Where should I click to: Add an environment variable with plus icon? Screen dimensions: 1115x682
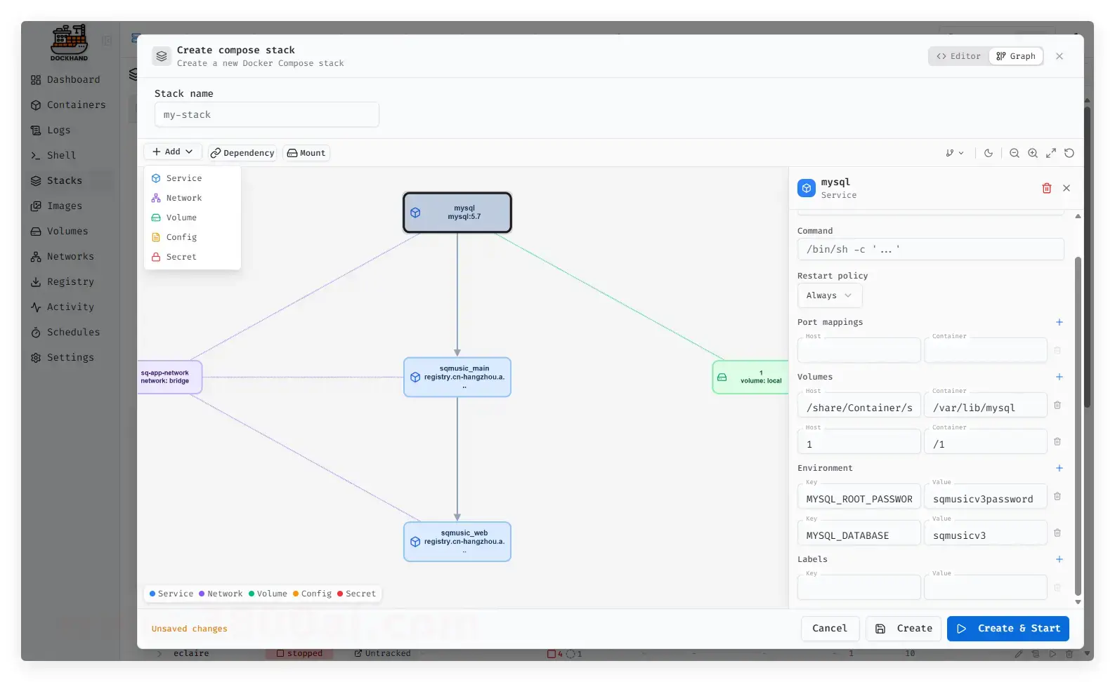coord(1059,468)
